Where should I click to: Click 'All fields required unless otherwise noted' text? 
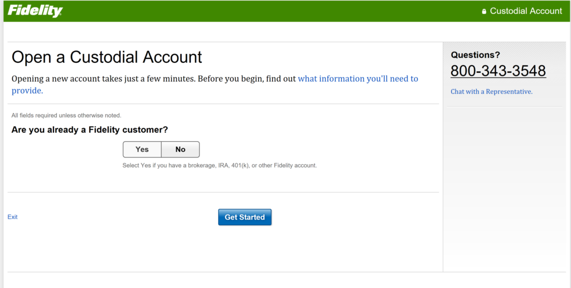point(66,115)
